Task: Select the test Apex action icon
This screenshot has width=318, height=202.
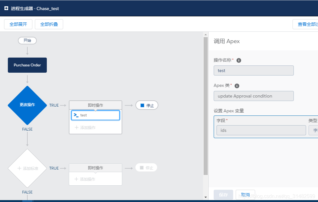Action: point(76,115)
